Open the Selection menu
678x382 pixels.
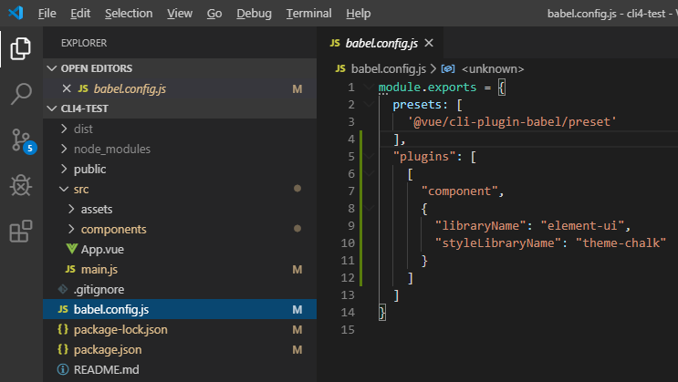coord(129,14)
